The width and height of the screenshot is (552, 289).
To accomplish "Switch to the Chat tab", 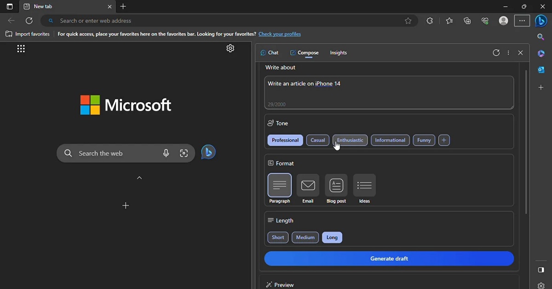I will coord(270,53).
